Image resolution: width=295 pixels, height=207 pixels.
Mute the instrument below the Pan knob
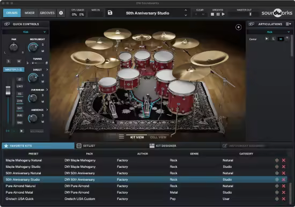tap(19, 61)
